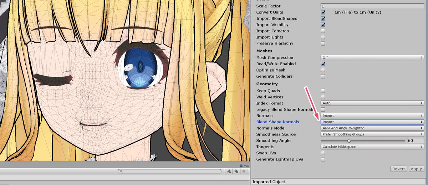This screenshot has width=428, height=185.
Task: Click the Smoothing Angle label
Action: [x=273, y=140]
